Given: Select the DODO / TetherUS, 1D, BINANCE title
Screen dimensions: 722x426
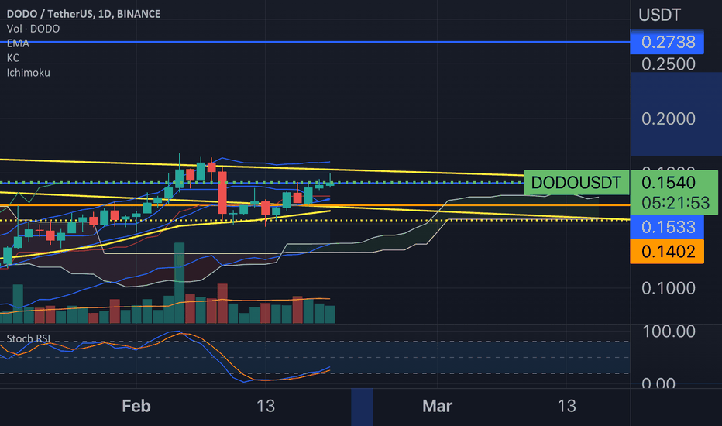Looking at the screenshot, I should [x=84, y=14].
